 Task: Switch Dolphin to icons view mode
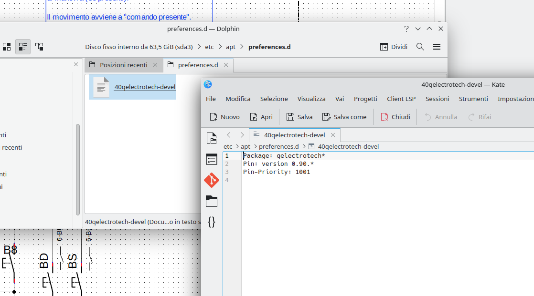[x=7, y=47]
